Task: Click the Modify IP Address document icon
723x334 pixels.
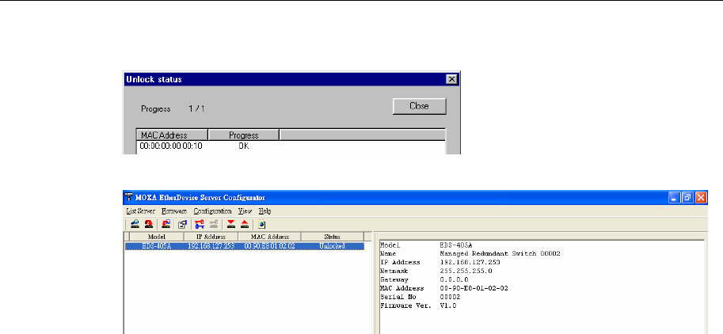Action: 182,224
